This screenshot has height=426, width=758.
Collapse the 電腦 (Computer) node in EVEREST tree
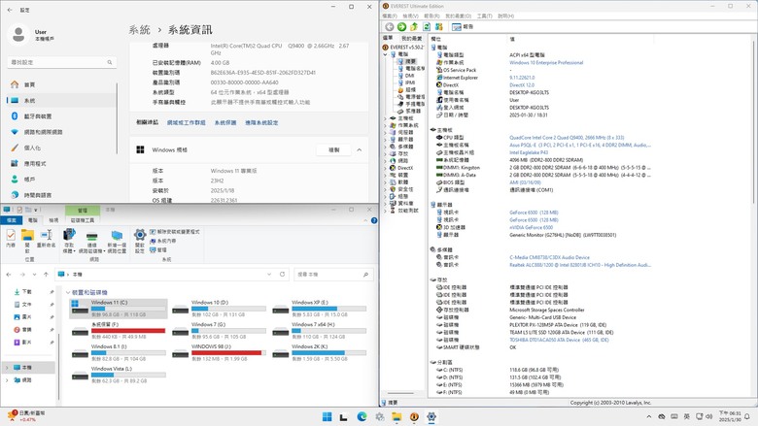coord(385,54)
